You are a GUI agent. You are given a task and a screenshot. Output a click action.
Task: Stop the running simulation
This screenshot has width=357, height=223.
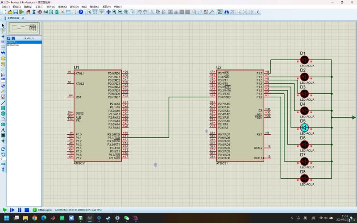[x=27, y=210]
